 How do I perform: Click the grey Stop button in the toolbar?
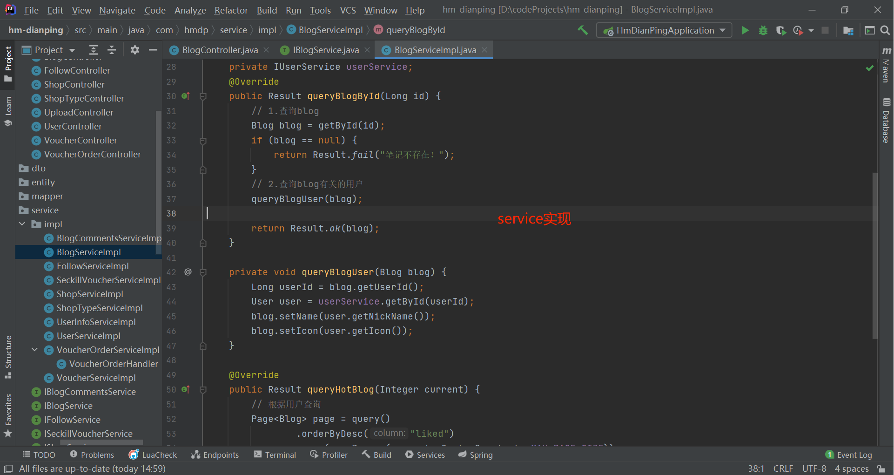pyautogui.click(x=825, y=30)
